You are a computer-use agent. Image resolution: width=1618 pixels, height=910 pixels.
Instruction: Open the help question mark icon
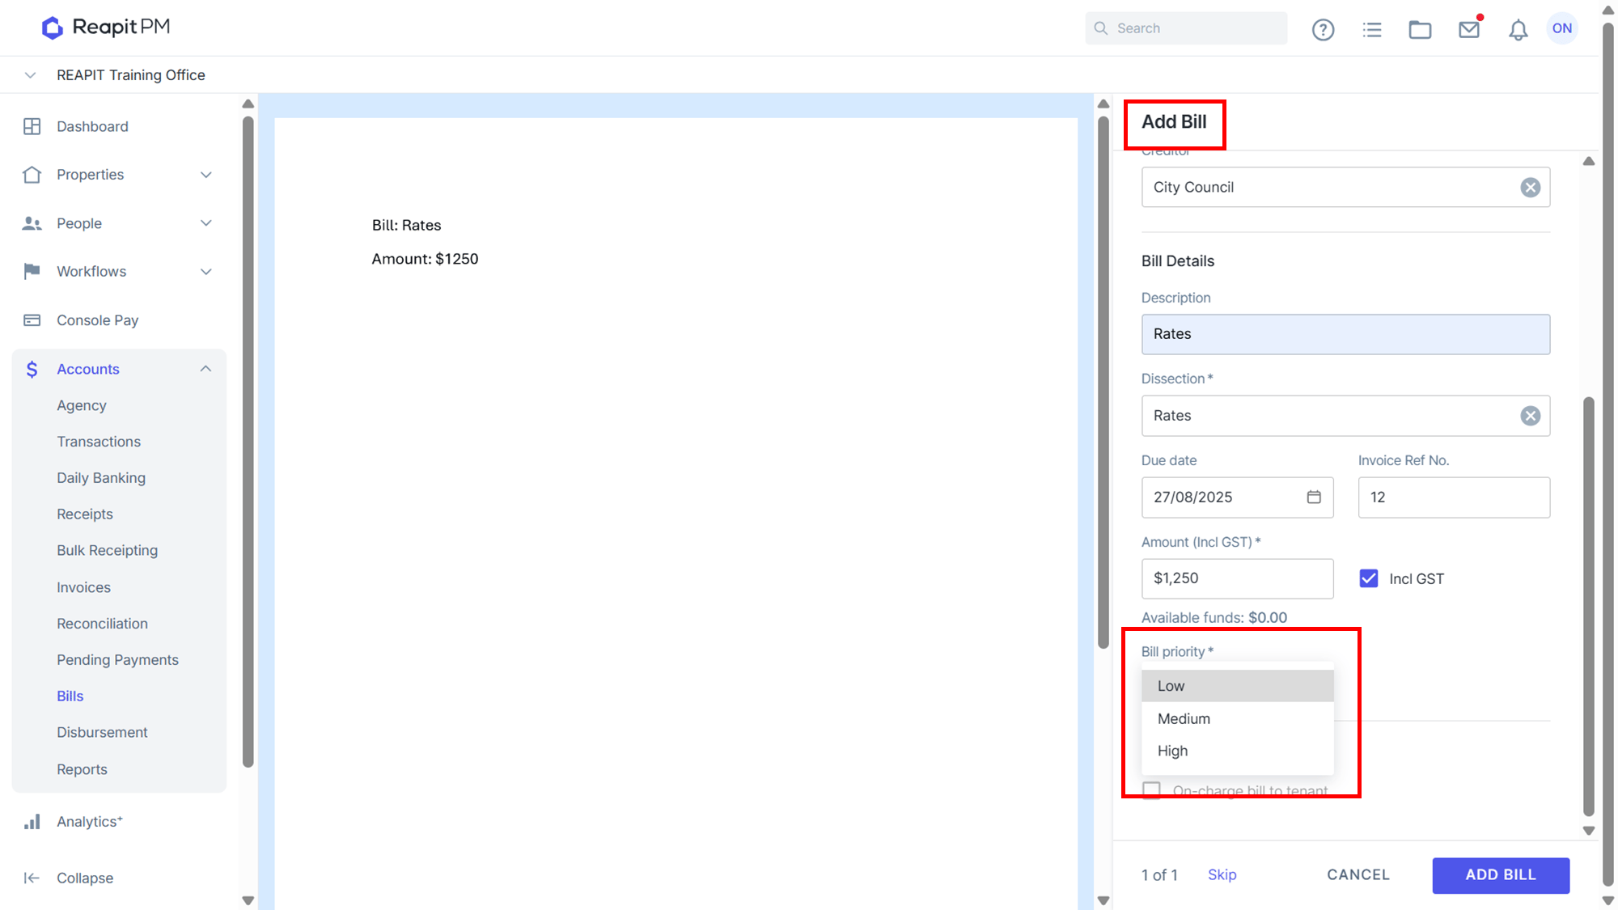[x=1323, y=30]
